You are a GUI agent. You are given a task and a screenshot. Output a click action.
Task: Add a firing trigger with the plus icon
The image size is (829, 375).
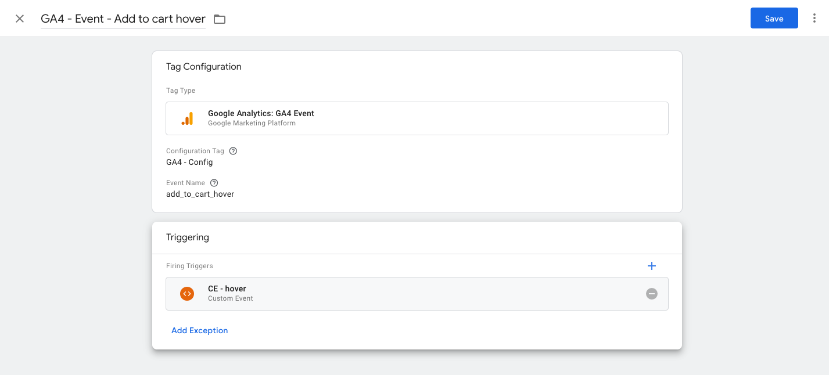pos(652,266)
